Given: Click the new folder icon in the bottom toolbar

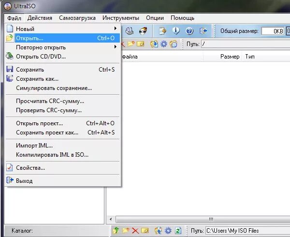Looking at the screenshot, I should click(126, 231).
